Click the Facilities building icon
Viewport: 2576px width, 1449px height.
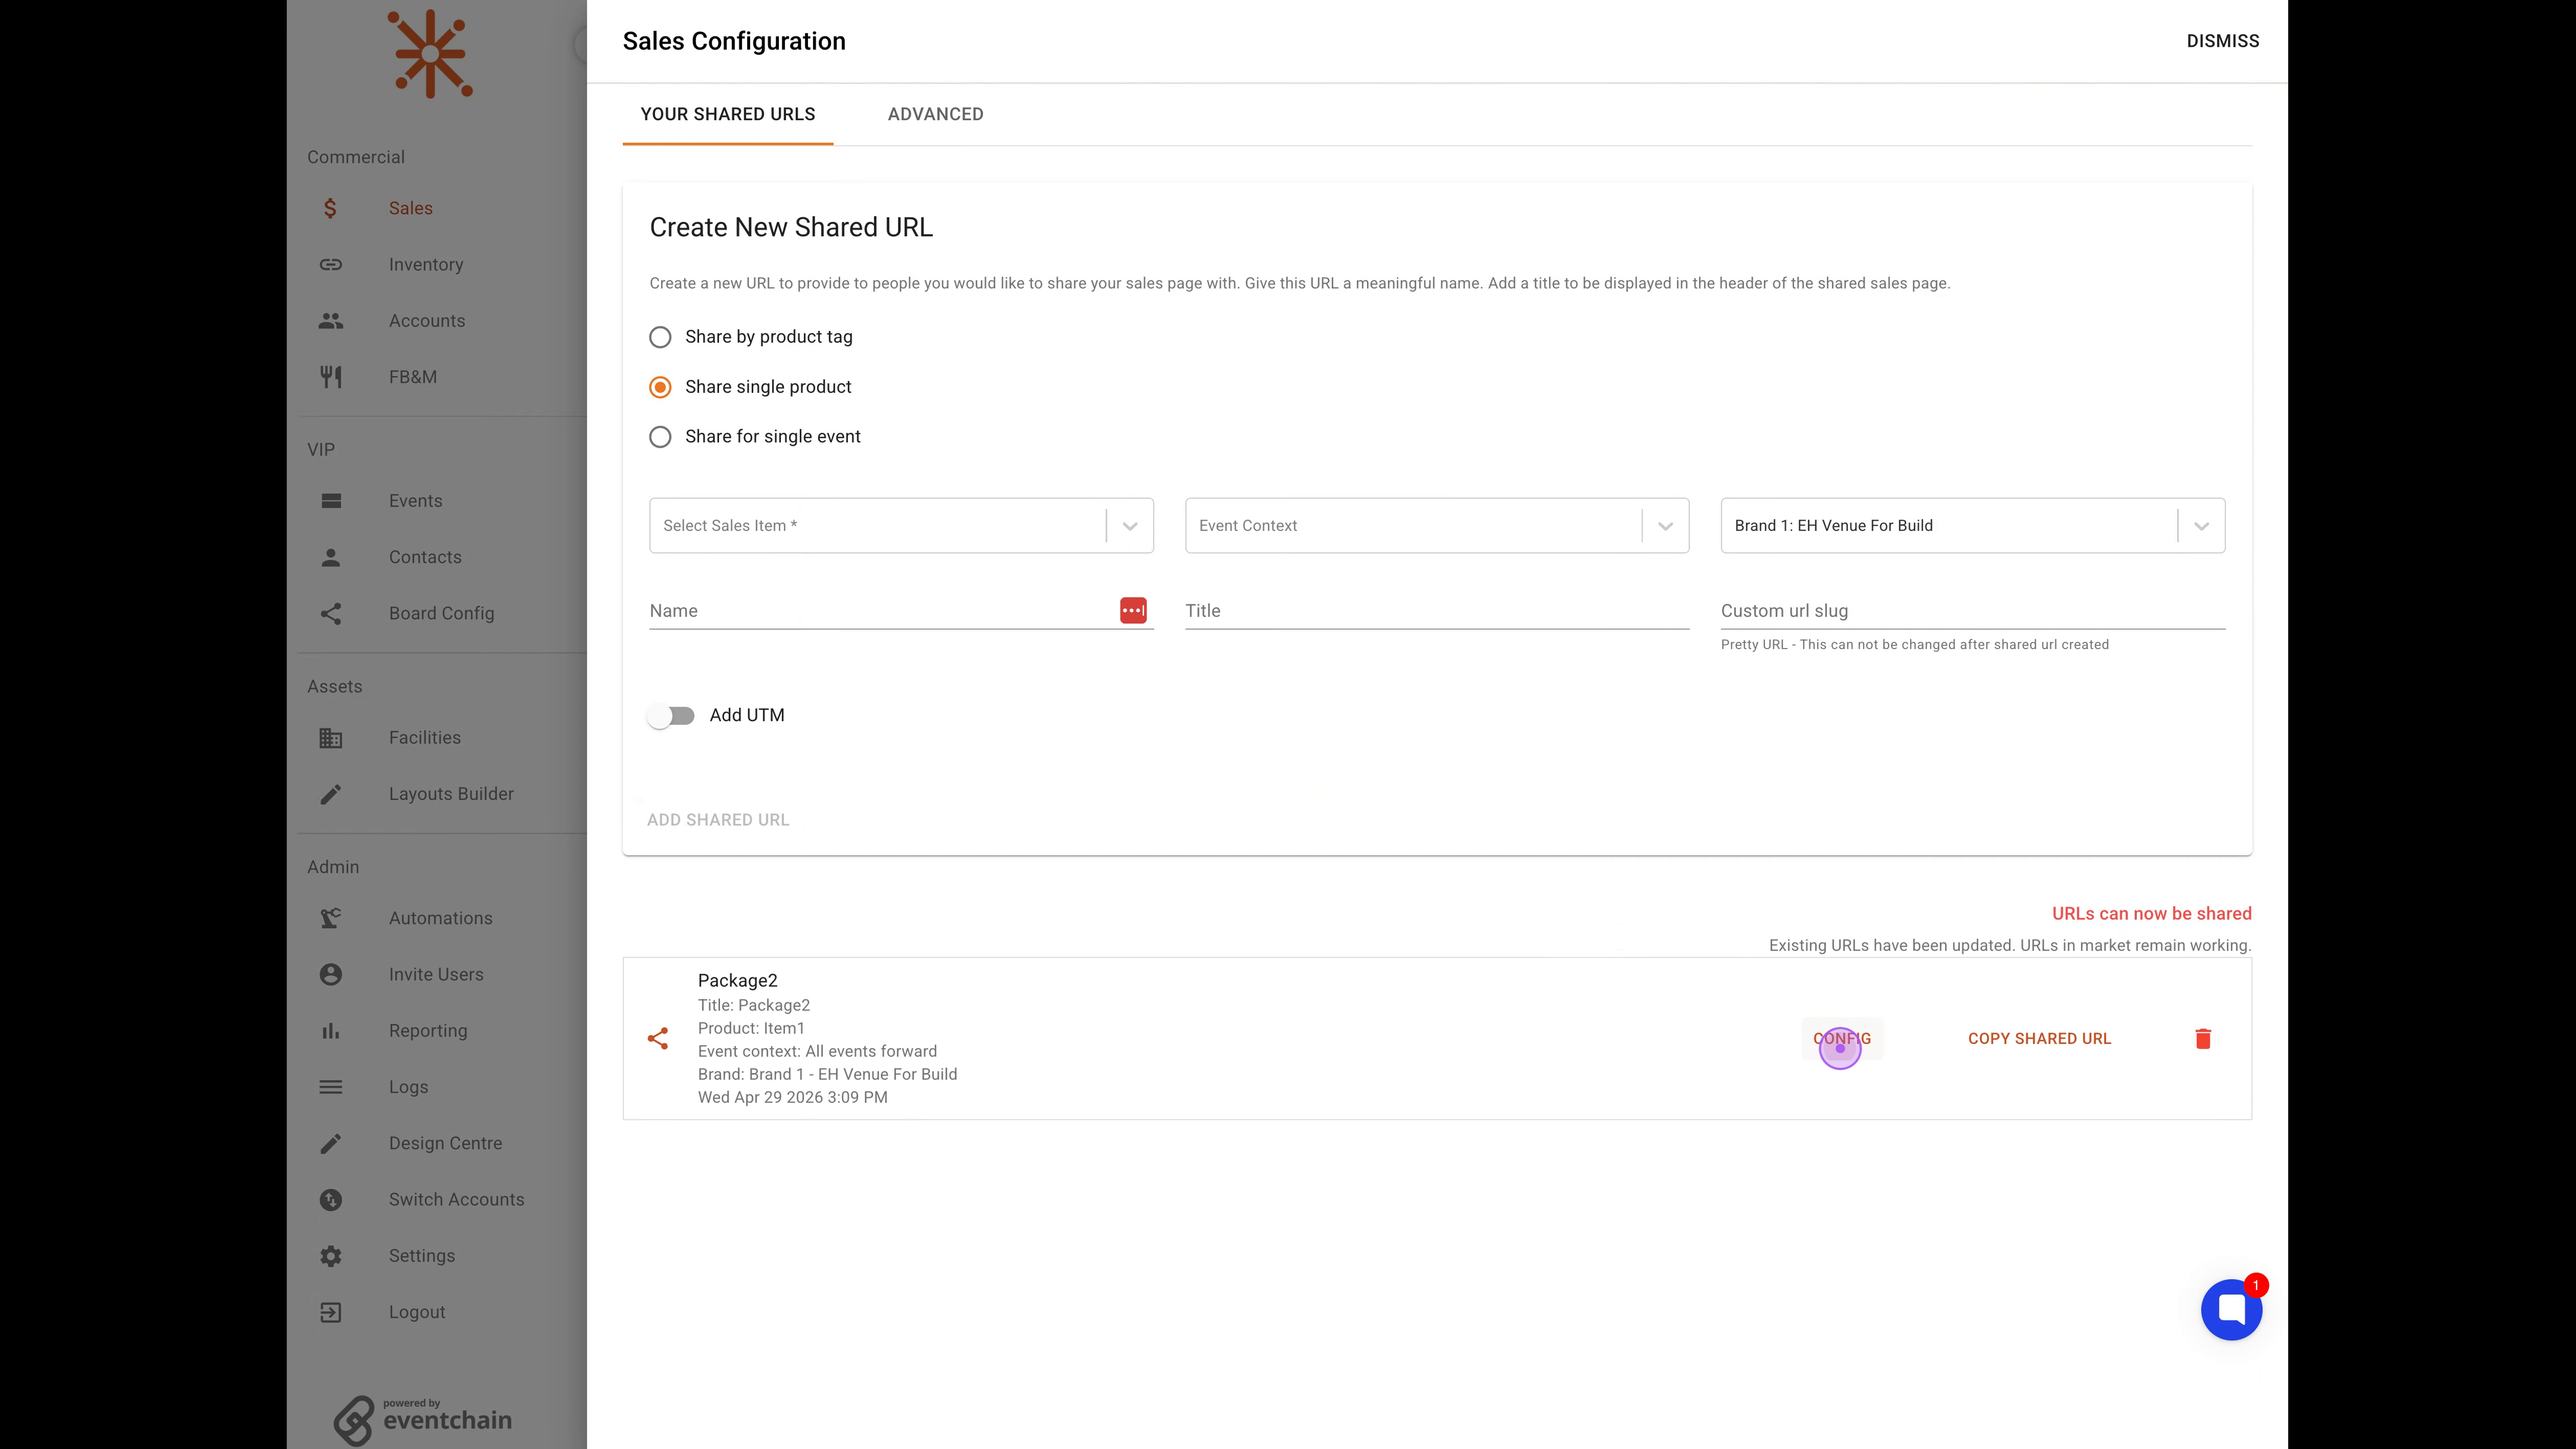point(331,738)
